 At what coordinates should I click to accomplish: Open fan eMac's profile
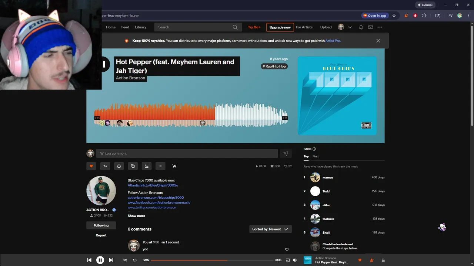(326, 205)
